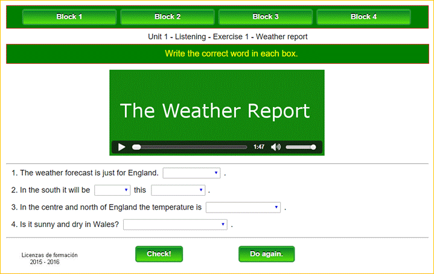Image resolution: width=434 pixels, height=274 pixels.
Task: Click the 'Licenzas de formación' footer text
Action: [x=49, y=255]
